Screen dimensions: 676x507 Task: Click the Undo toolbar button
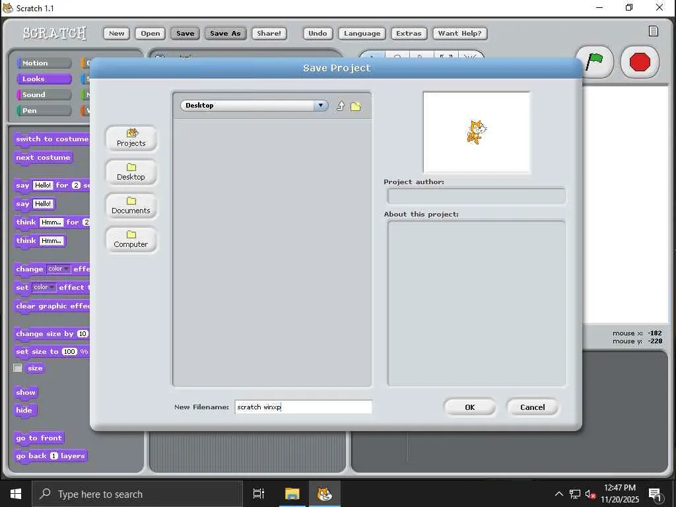pos(318,33)
